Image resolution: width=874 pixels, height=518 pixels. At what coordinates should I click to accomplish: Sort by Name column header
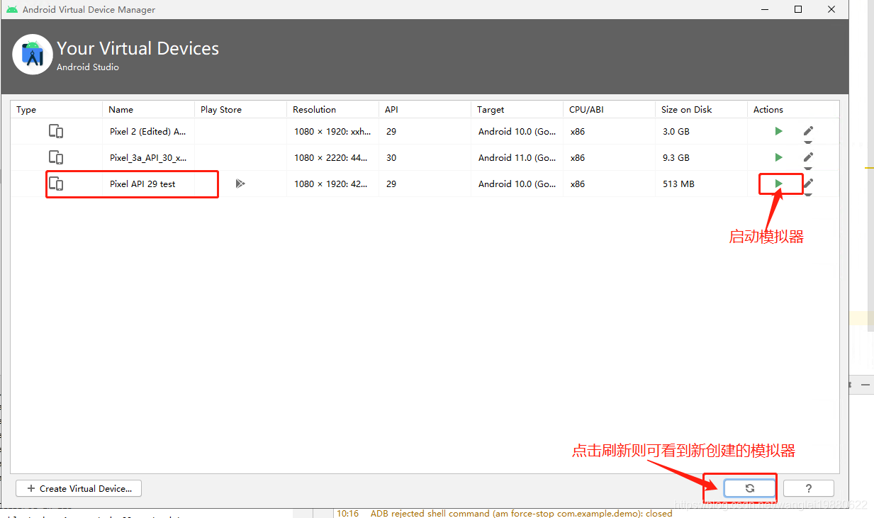click(x=149, y=109)
